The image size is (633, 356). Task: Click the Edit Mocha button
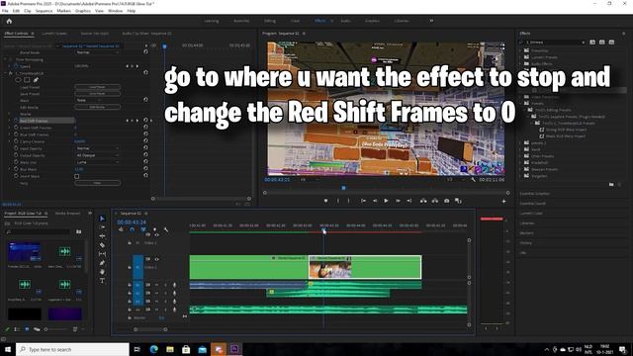tap(97, 107)
